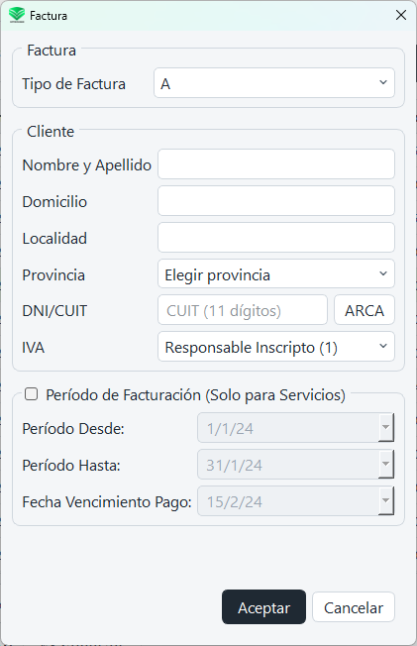Screen dimensions: 417x646
Task: Dismiss the dialog with the Cancelar button
Action: 354,606
